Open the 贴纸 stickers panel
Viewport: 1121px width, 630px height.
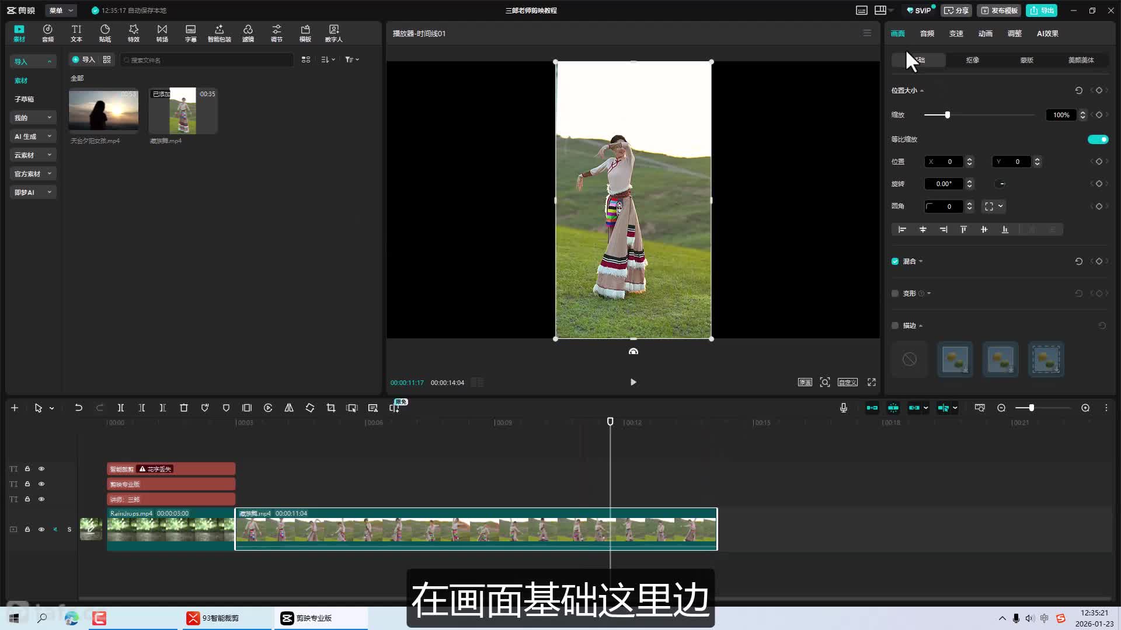click(105, 33)
